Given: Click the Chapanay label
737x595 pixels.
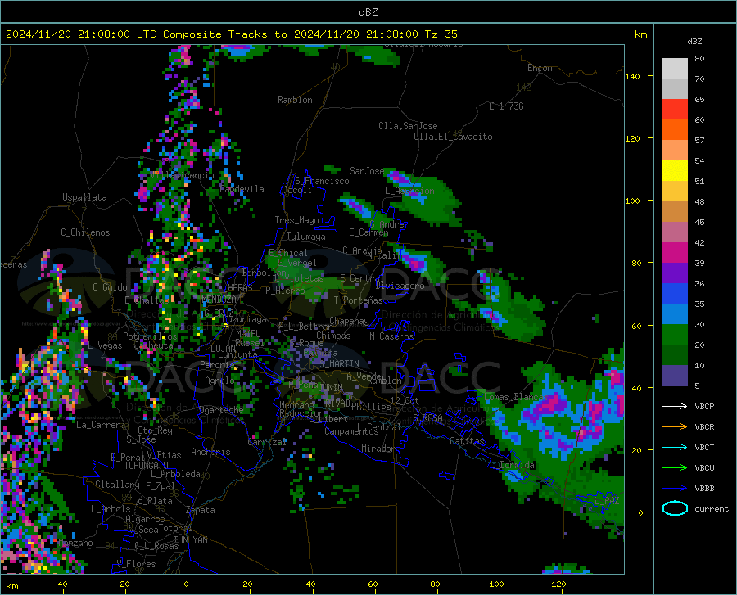Looking at the screenshot, I should (349, 321).
